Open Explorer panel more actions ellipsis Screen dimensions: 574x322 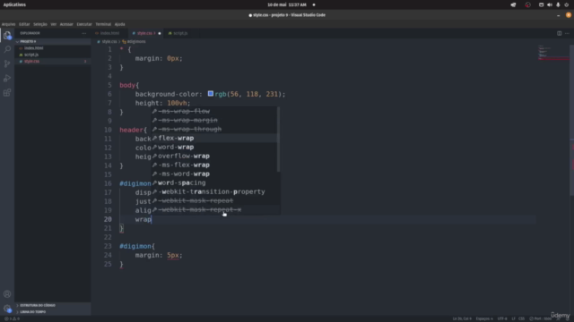coord(83,33)
